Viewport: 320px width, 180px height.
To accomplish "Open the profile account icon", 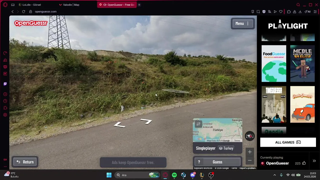I will [294, 11].
